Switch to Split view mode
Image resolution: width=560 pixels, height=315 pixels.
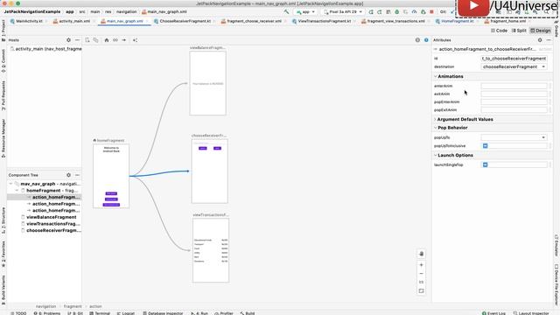[519, 31]
